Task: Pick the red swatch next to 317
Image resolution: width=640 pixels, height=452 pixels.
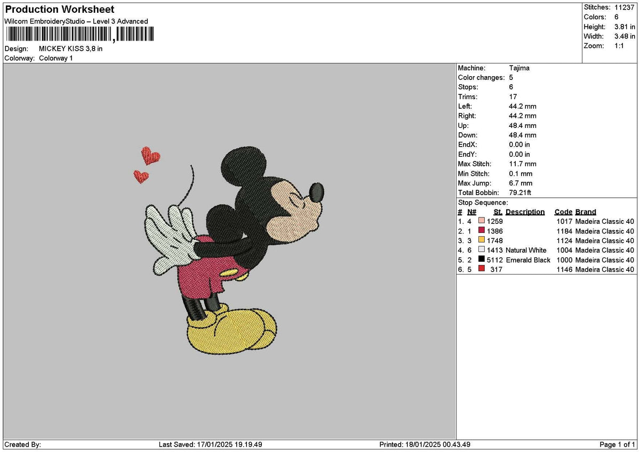Action: click(x=482, y=269)
